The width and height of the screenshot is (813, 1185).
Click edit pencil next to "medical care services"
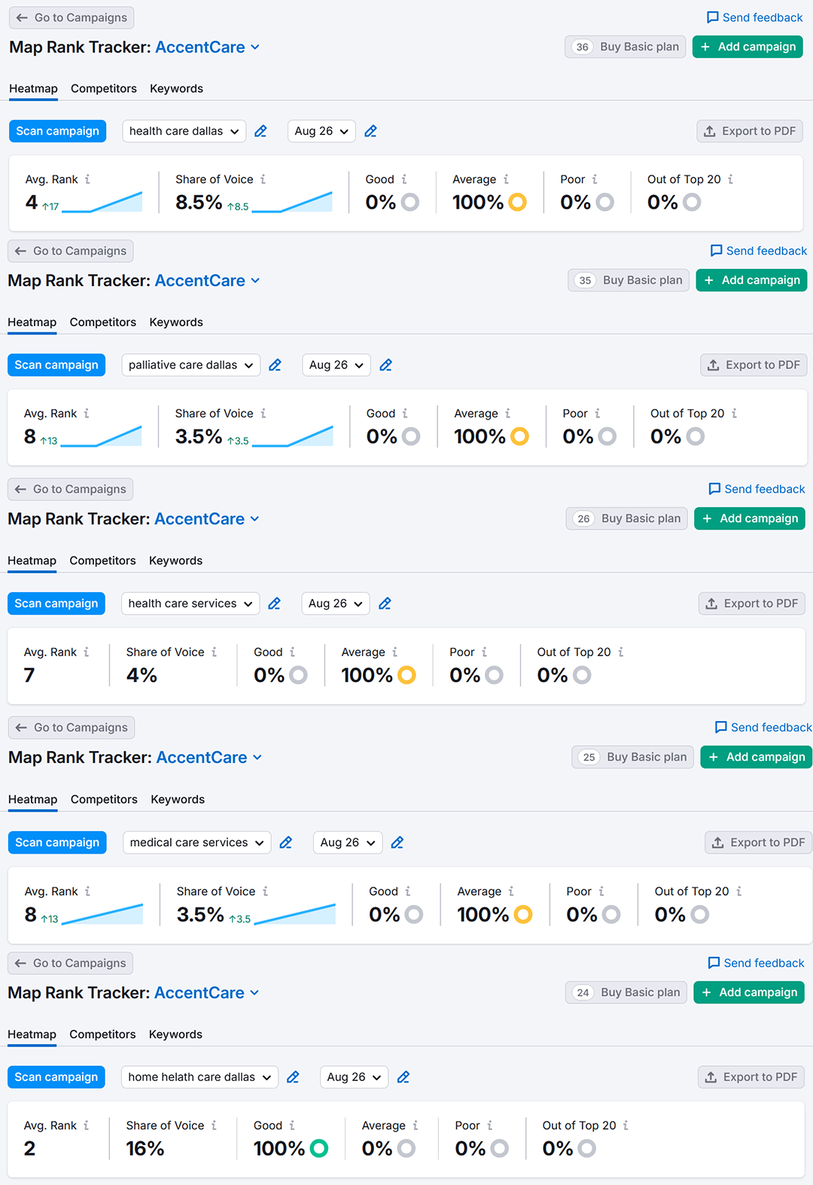click(x=285, y=842)
